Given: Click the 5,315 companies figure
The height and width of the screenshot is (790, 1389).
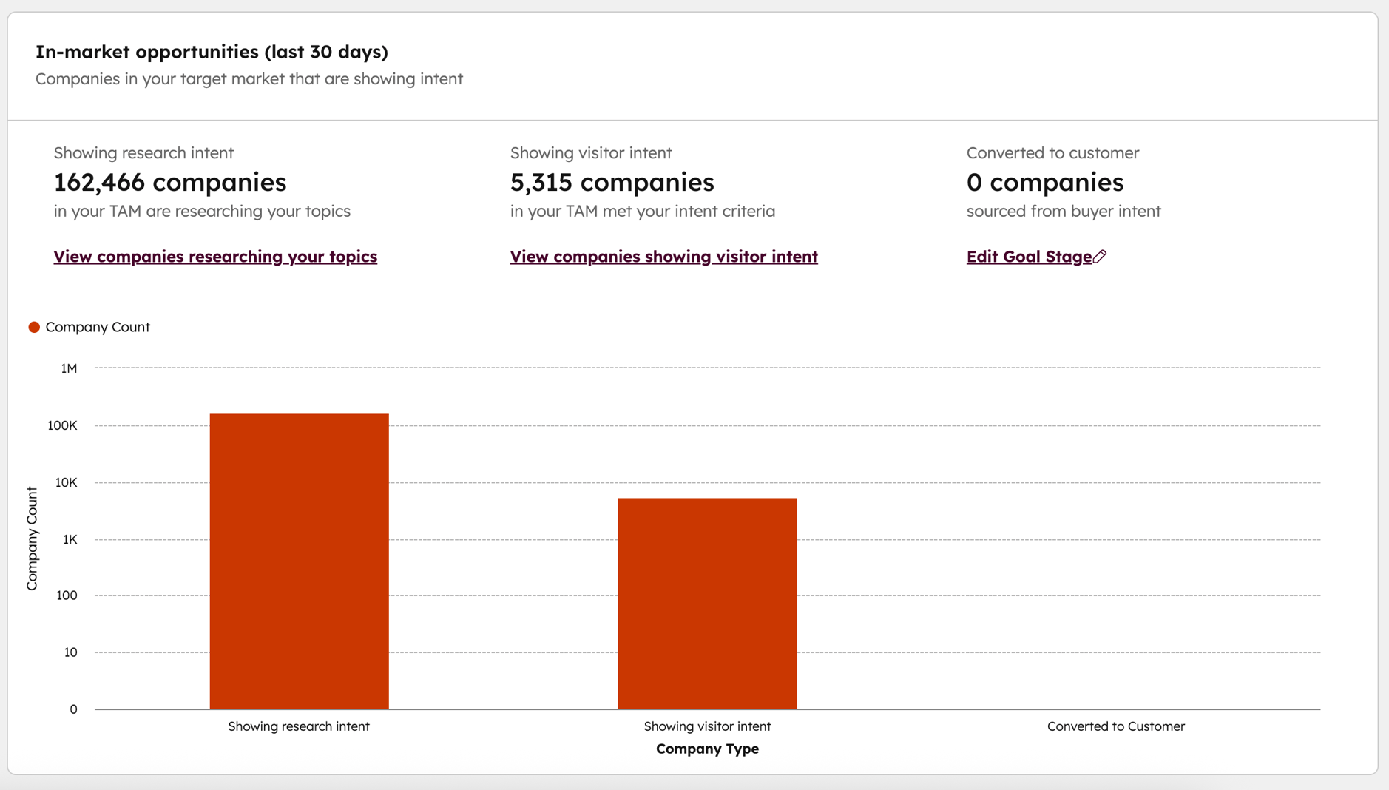Looking at the screenshot, I should pos(612,182).
